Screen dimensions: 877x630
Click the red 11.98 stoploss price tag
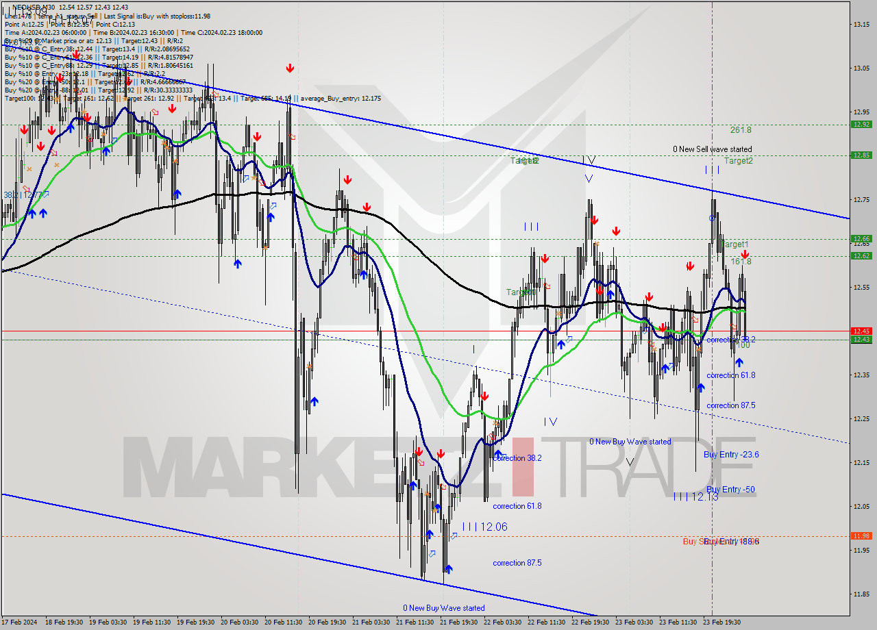pos(861,536)
